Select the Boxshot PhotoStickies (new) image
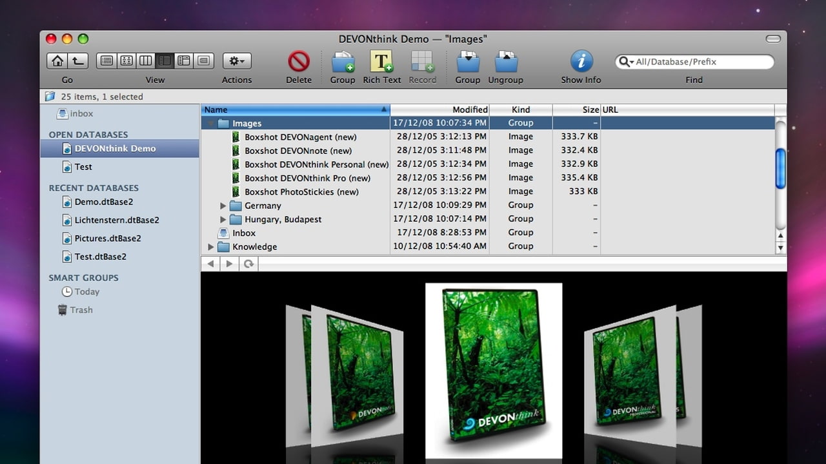This screenshot has width=826, height=464. [301, 191]
